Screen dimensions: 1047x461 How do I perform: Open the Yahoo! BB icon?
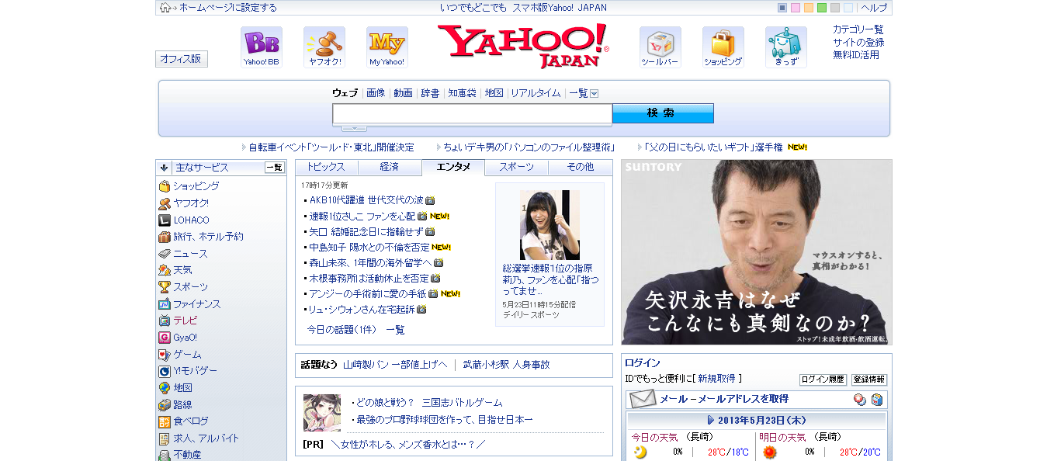point(261,47)
